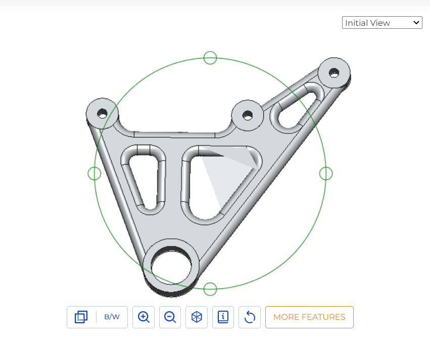Open the model information icon
The width and height of the screenshot is (430, 344).
[223, 317]
